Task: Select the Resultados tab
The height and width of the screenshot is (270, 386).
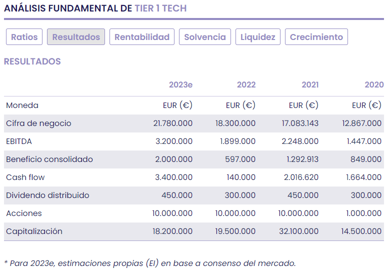Action: click(76, 37)
